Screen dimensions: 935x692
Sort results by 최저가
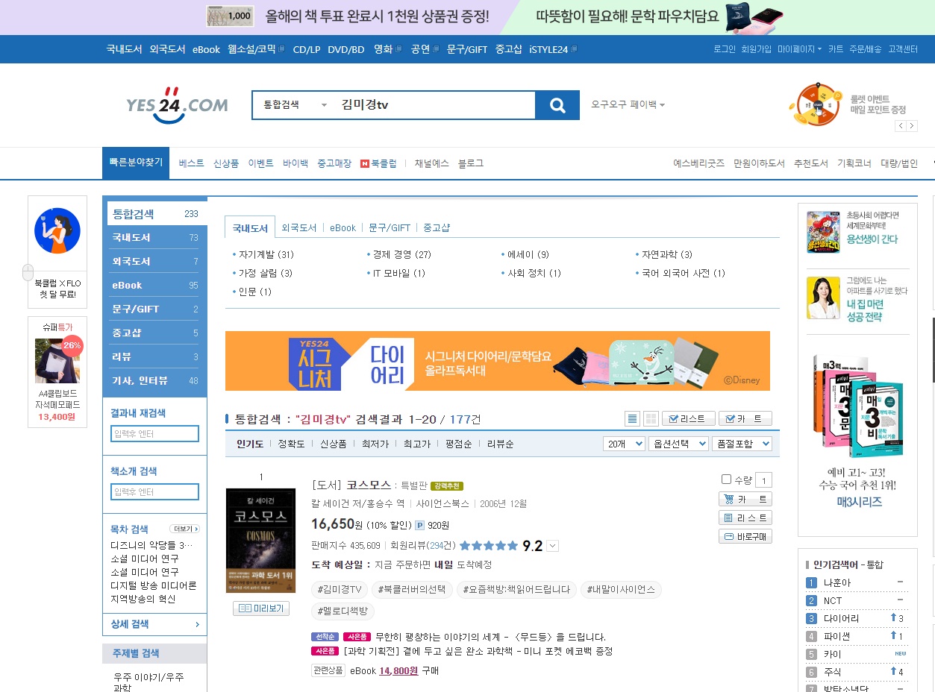tap(375, 444)
